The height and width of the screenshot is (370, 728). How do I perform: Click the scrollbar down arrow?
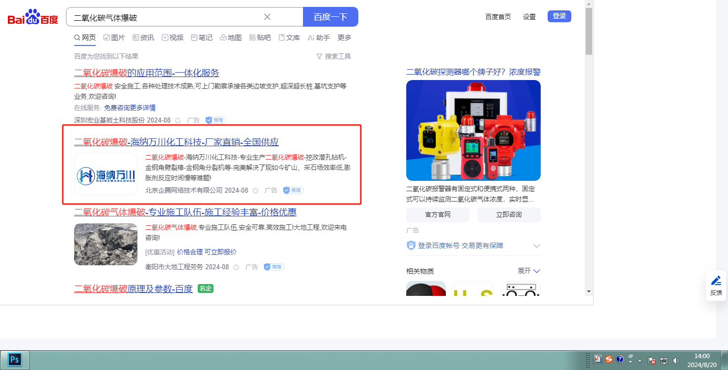pos(589,291)
